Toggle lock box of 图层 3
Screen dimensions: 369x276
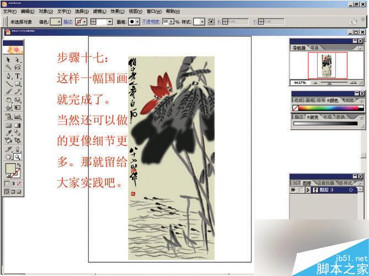(x=301, y=190)
